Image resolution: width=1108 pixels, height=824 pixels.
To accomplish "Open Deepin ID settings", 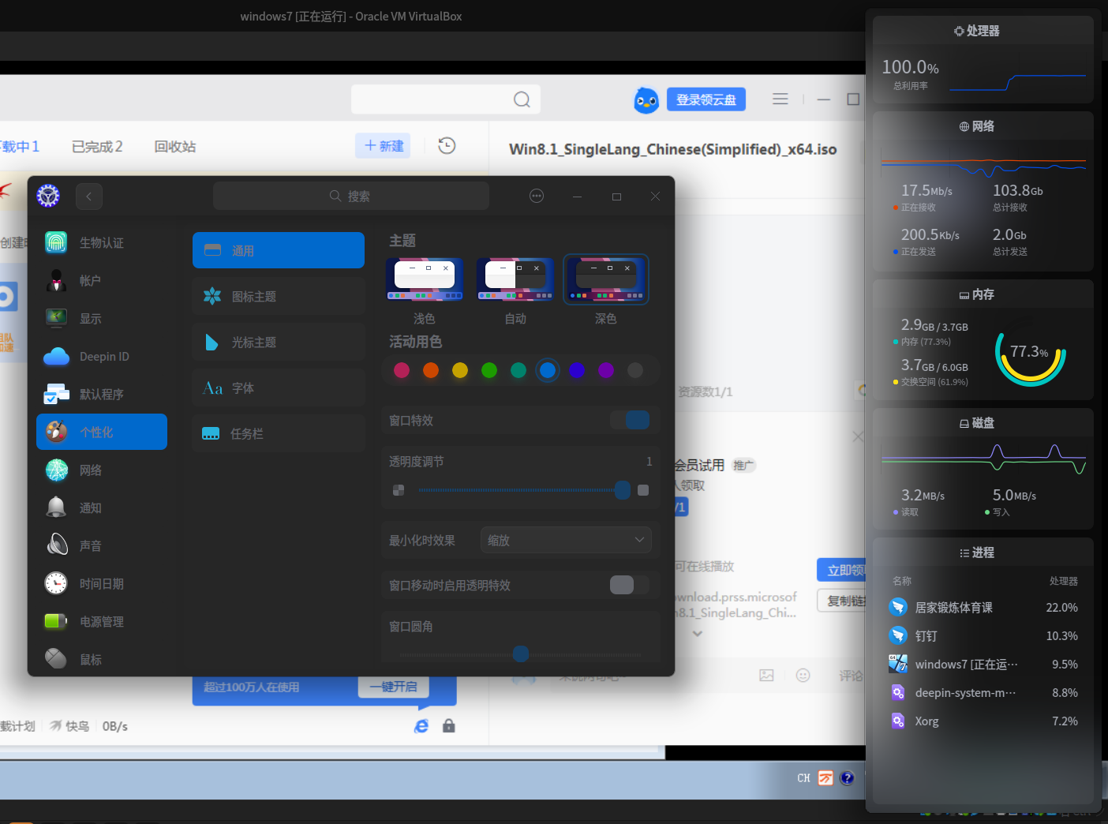I will pyautogui.click(x=101, y=356).
